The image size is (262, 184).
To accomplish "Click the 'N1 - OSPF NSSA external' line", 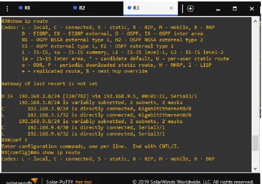I will (x=112, y=40).
